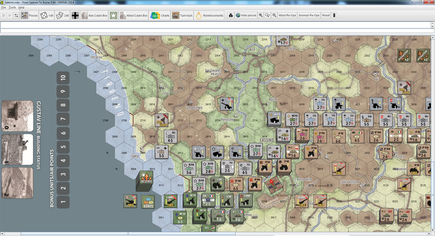Click the camera snapshot icon
The image size is (435, 245).
(x=231, y=15)
